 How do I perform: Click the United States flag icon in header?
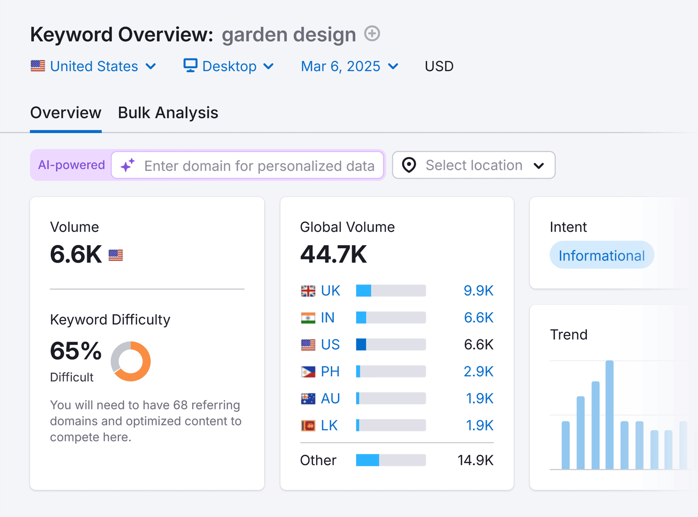[x=38, y=66]
